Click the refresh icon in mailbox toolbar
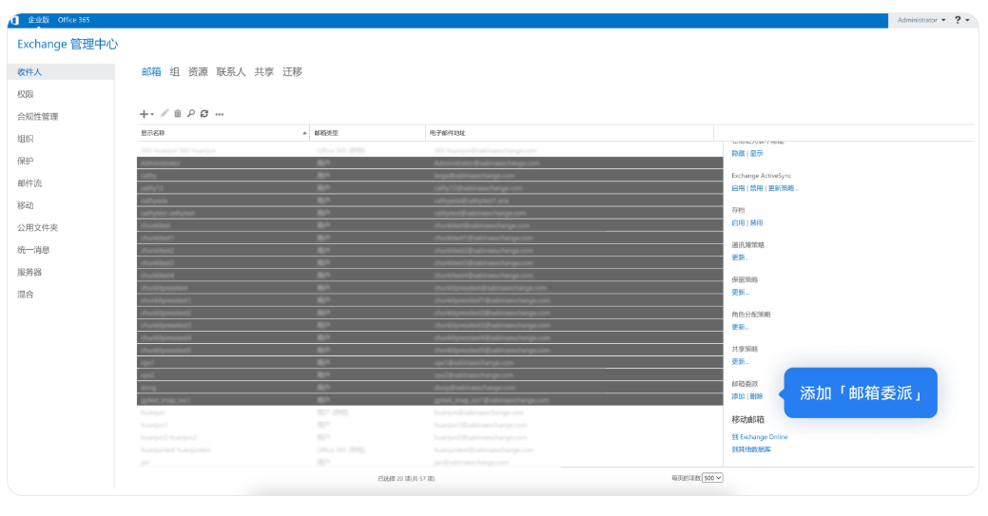This screenshot has height=516, width=988. [204, 113]
